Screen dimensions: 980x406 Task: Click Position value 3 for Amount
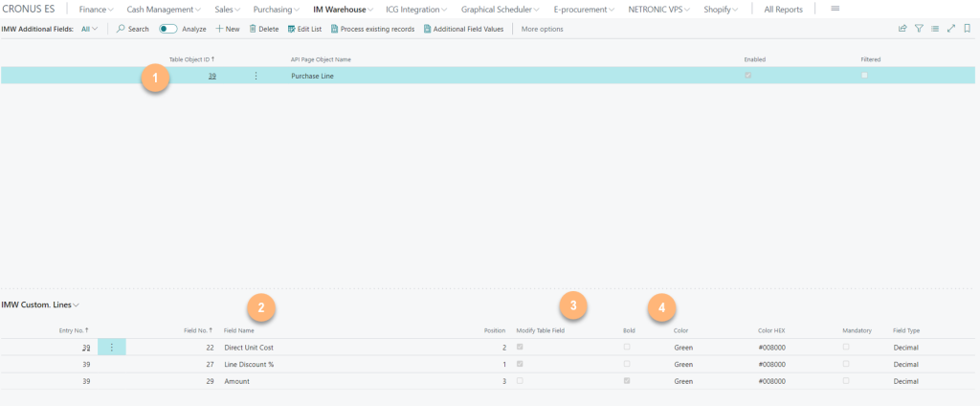(504, 381)
